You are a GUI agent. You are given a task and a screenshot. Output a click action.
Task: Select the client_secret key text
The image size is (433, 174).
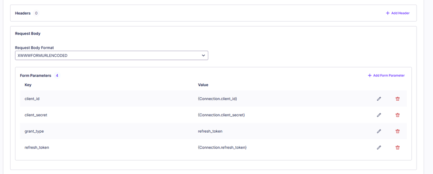(36, 115)
